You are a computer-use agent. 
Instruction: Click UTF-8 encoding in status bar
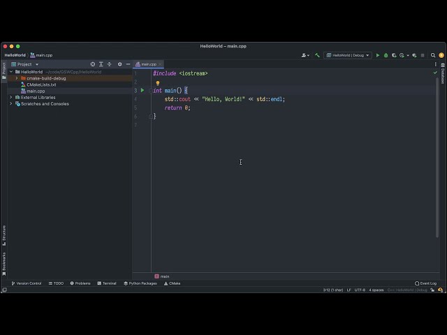click(360, 290)
